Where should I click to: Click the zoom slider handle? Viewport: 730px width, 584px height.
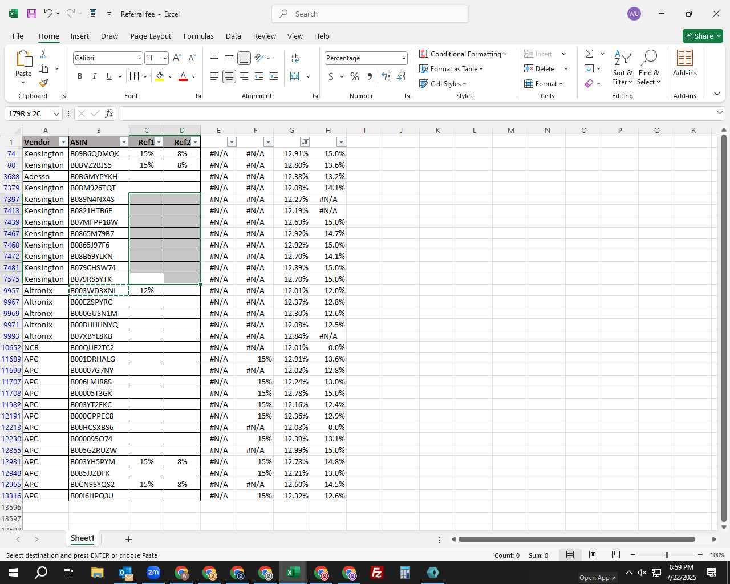(667, 555)
